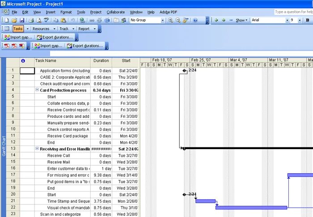313x217 pixels.
Task: Click the Zoom Out magnifier icon
Action: pos(178,20)
